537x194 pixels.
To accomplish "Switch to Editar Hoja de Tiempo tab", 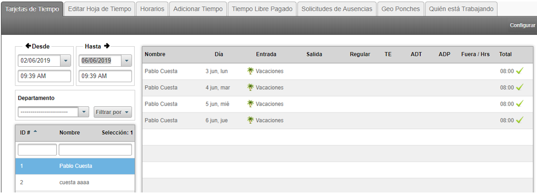I will pos(99,9).
